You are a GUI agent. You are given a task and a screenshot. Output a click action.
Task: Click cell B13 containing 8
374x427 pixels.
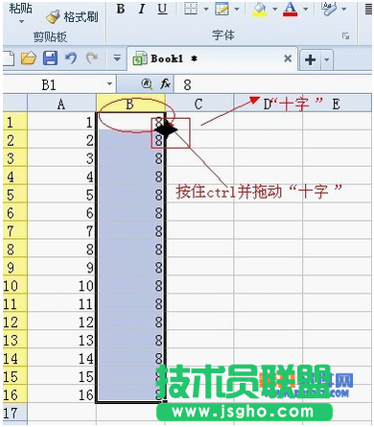point(130,340)
